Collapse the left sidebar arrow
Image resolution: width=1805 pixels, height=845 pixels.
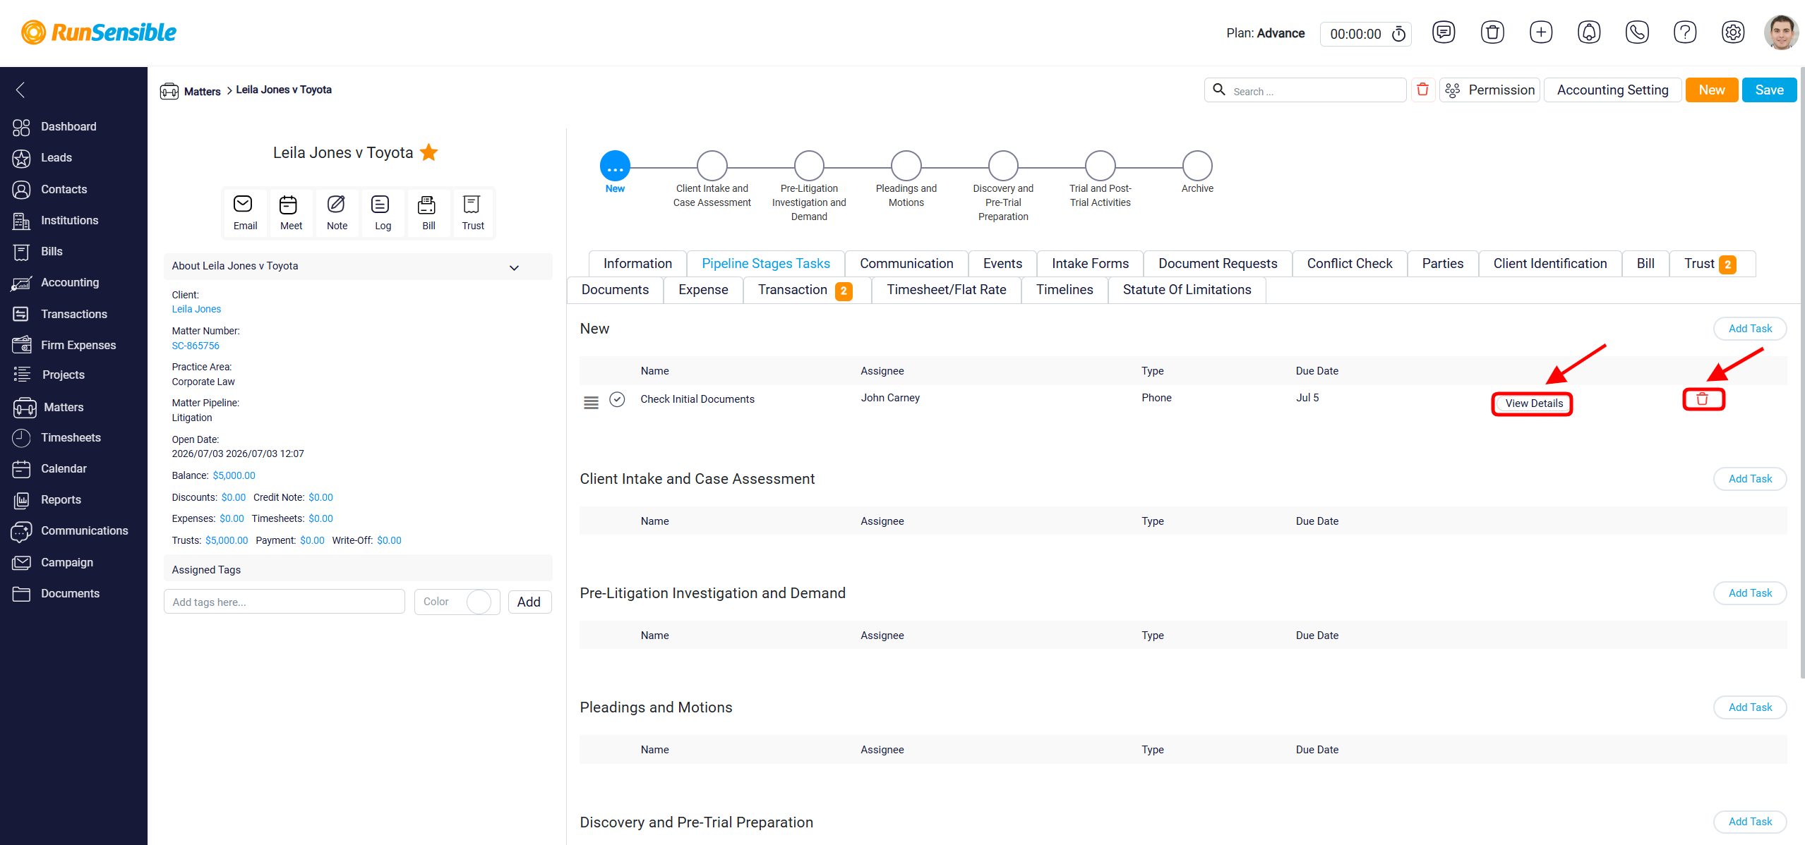point(20,90)
